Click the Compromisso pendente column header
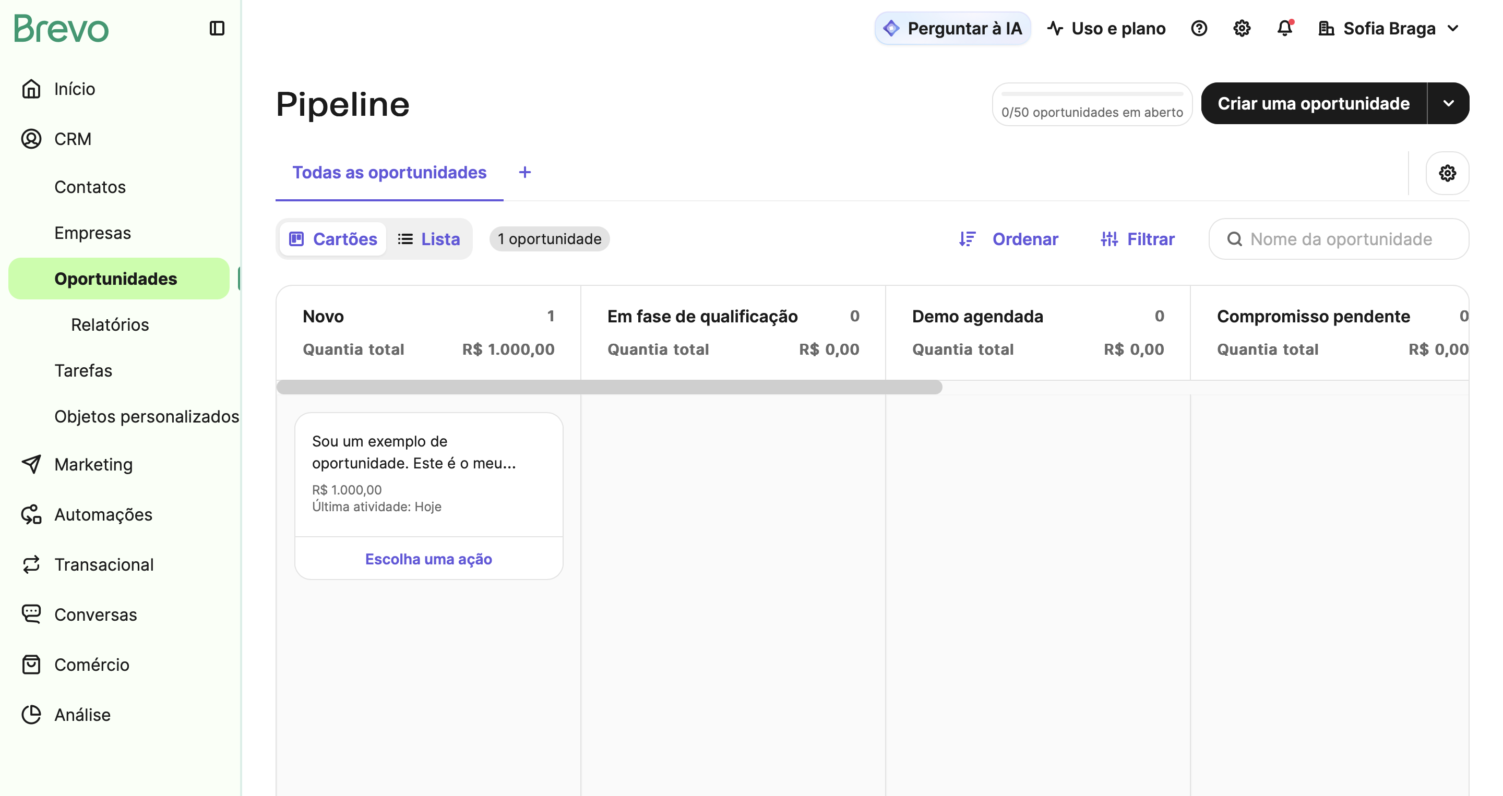 [x=1314, y=316]
